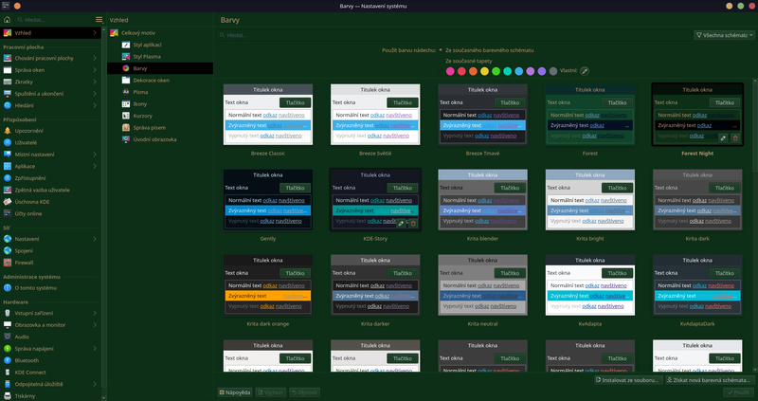Open the hamburger menu in the sidebar
This screenshot has width=758, height=401.
pyautogui.click(x=99, y=19)
